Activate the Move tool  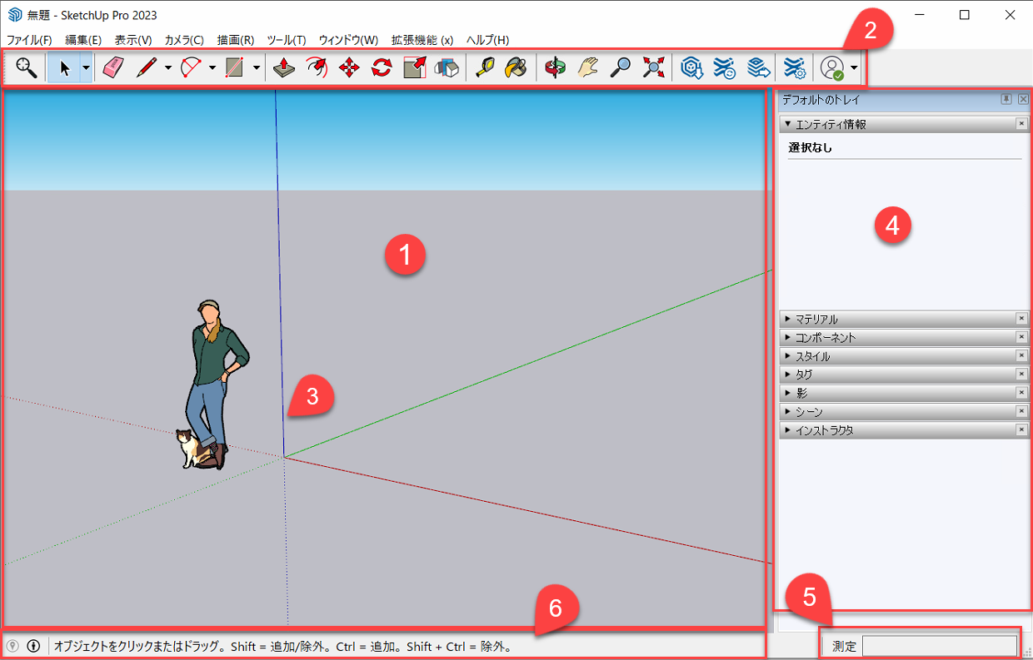349,68
